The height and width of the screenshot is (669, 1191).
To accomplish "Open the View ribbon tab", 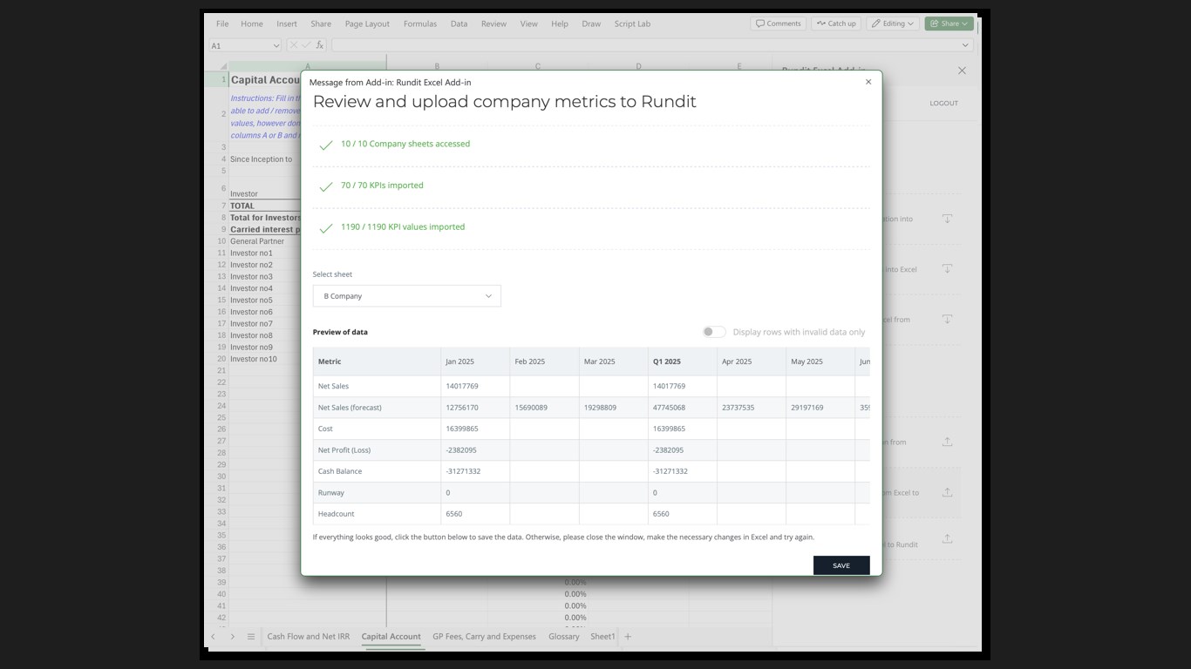I will 528,24.
